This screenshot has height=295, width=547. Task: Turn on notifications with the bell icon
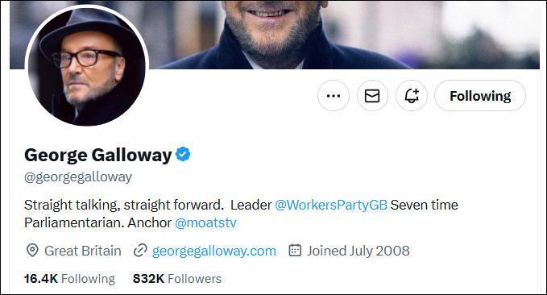tap(412, 96)
